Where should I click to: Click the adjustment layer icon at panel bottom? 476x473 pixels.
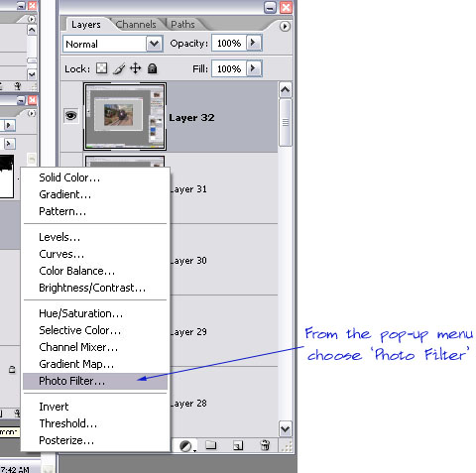tap(186, 446)
